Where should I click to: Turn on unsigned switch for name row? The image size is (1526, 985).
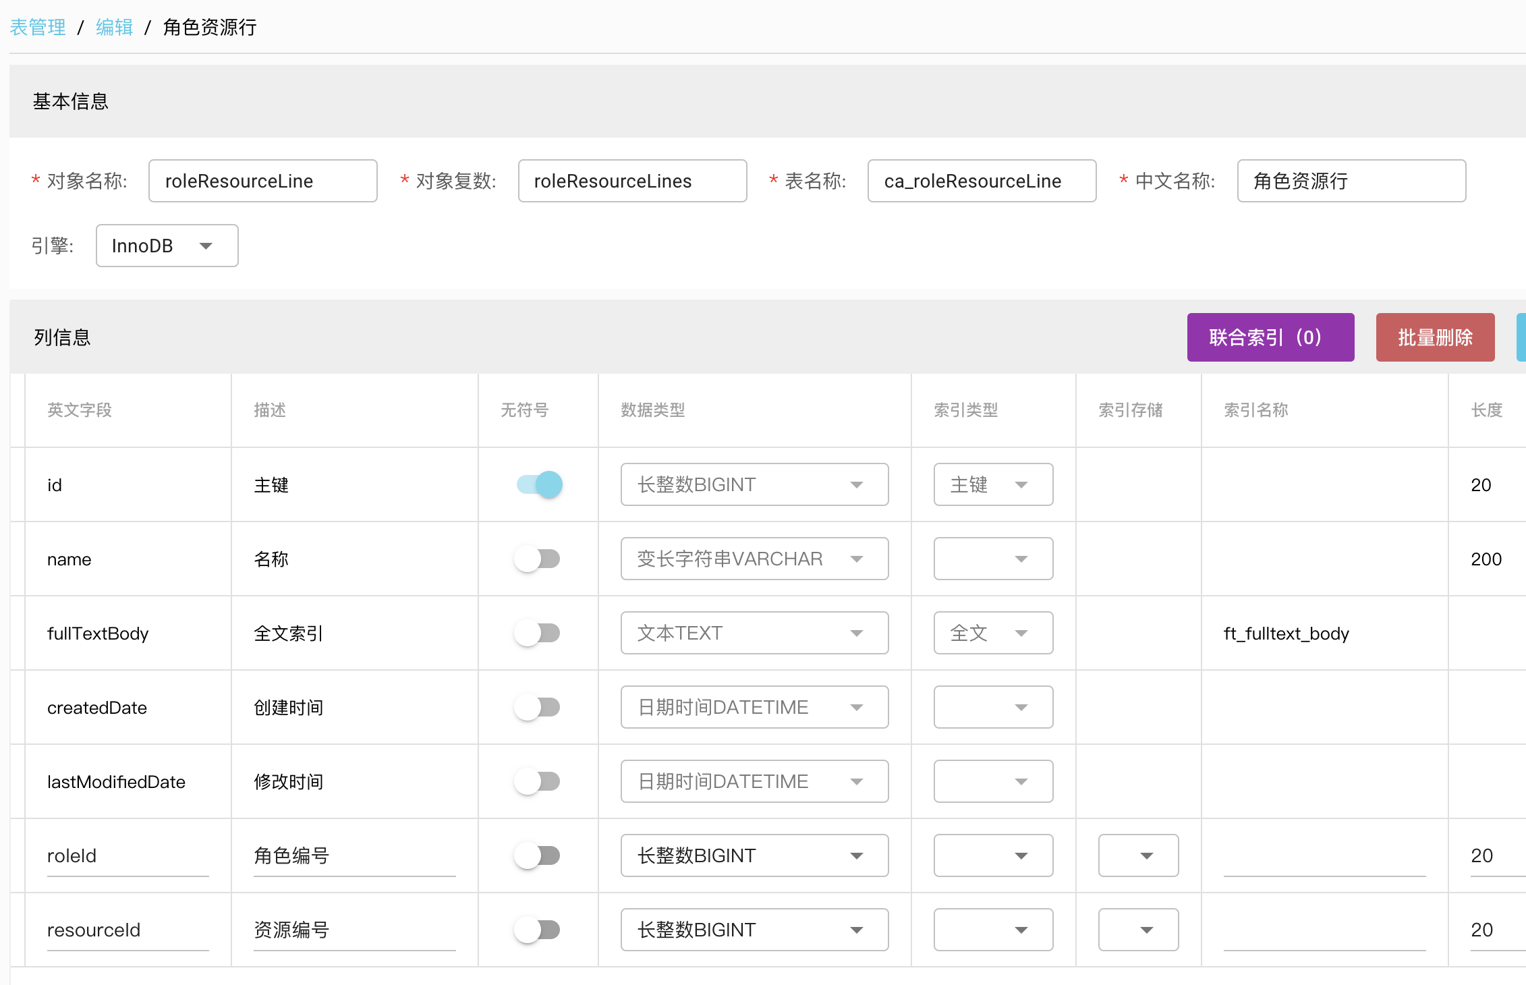tap(538, 559)
